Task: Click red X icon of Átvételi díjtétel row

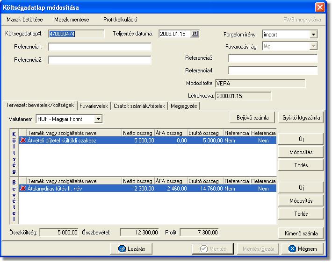Action: (x=23, y=140)
